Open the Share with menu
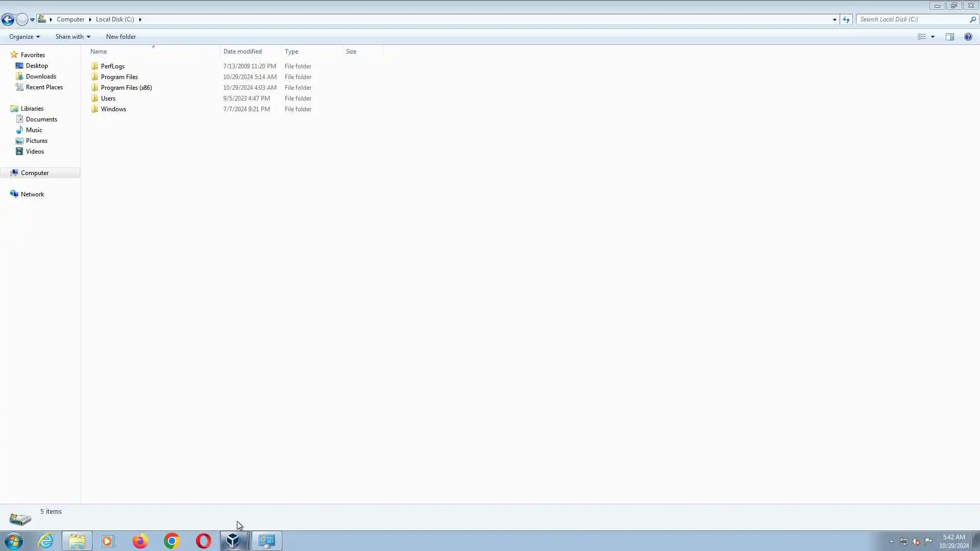 pos(72,37)
